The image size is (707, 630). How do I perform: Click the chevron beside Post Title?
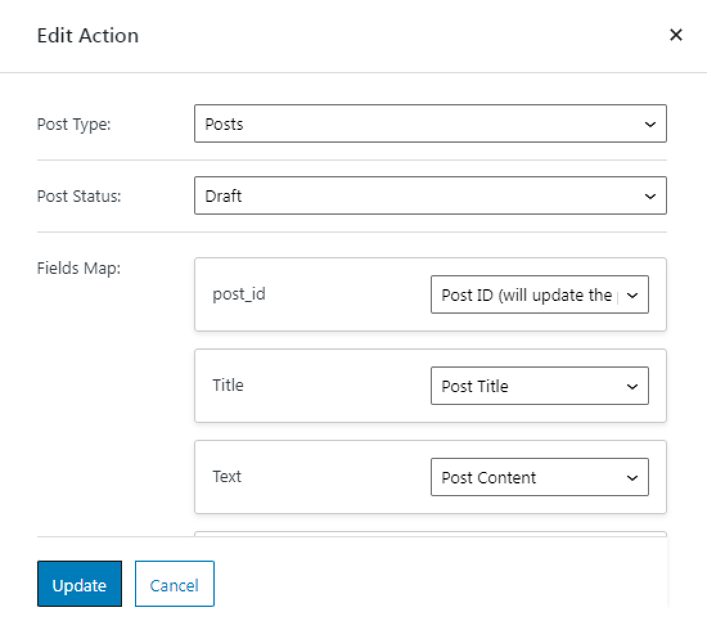pyautogui.click(x=633, y=386)
